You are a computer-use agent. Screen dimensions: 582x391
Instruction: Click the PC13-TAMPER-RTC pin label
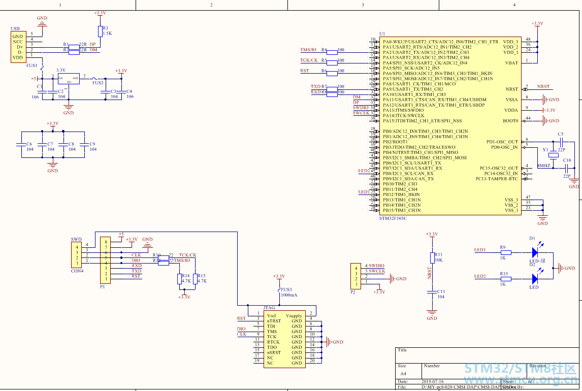(497, 179)
